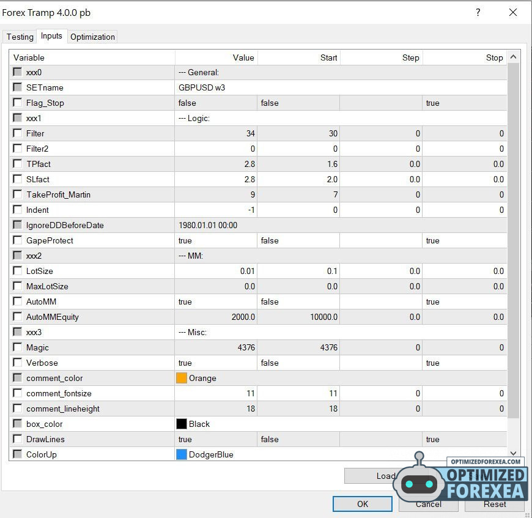Tick the DrawLines checkbox
The height and width of the screenshot is (518, 532).
(x=17, y=439)
